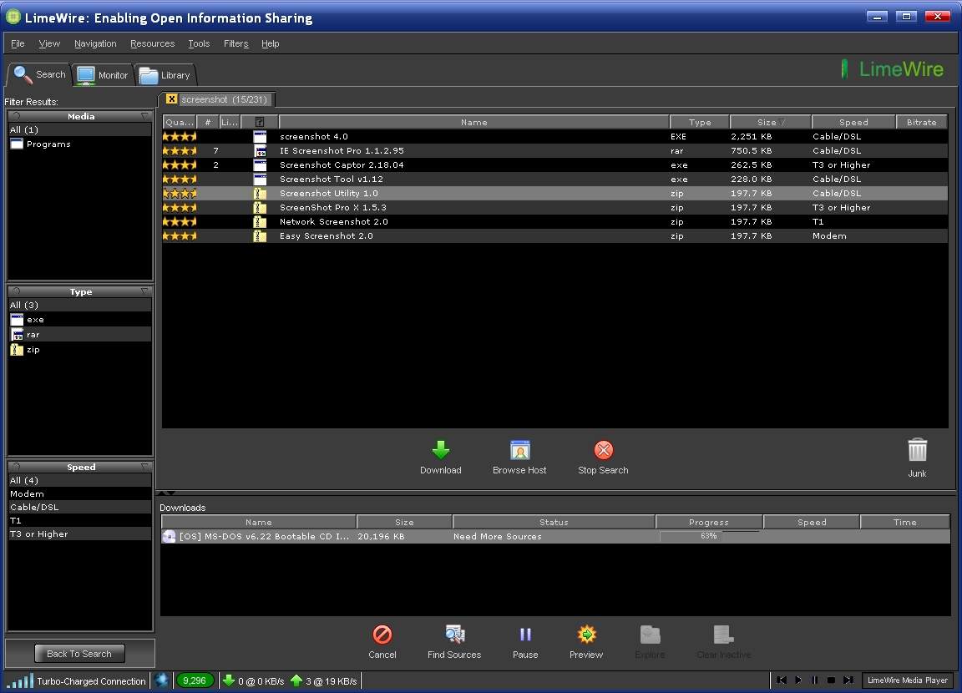Click the Junk trash can icon
Image resolution: width=962 pixels, height=693 pixels.
pyautogui.click(x=917, y=451)
